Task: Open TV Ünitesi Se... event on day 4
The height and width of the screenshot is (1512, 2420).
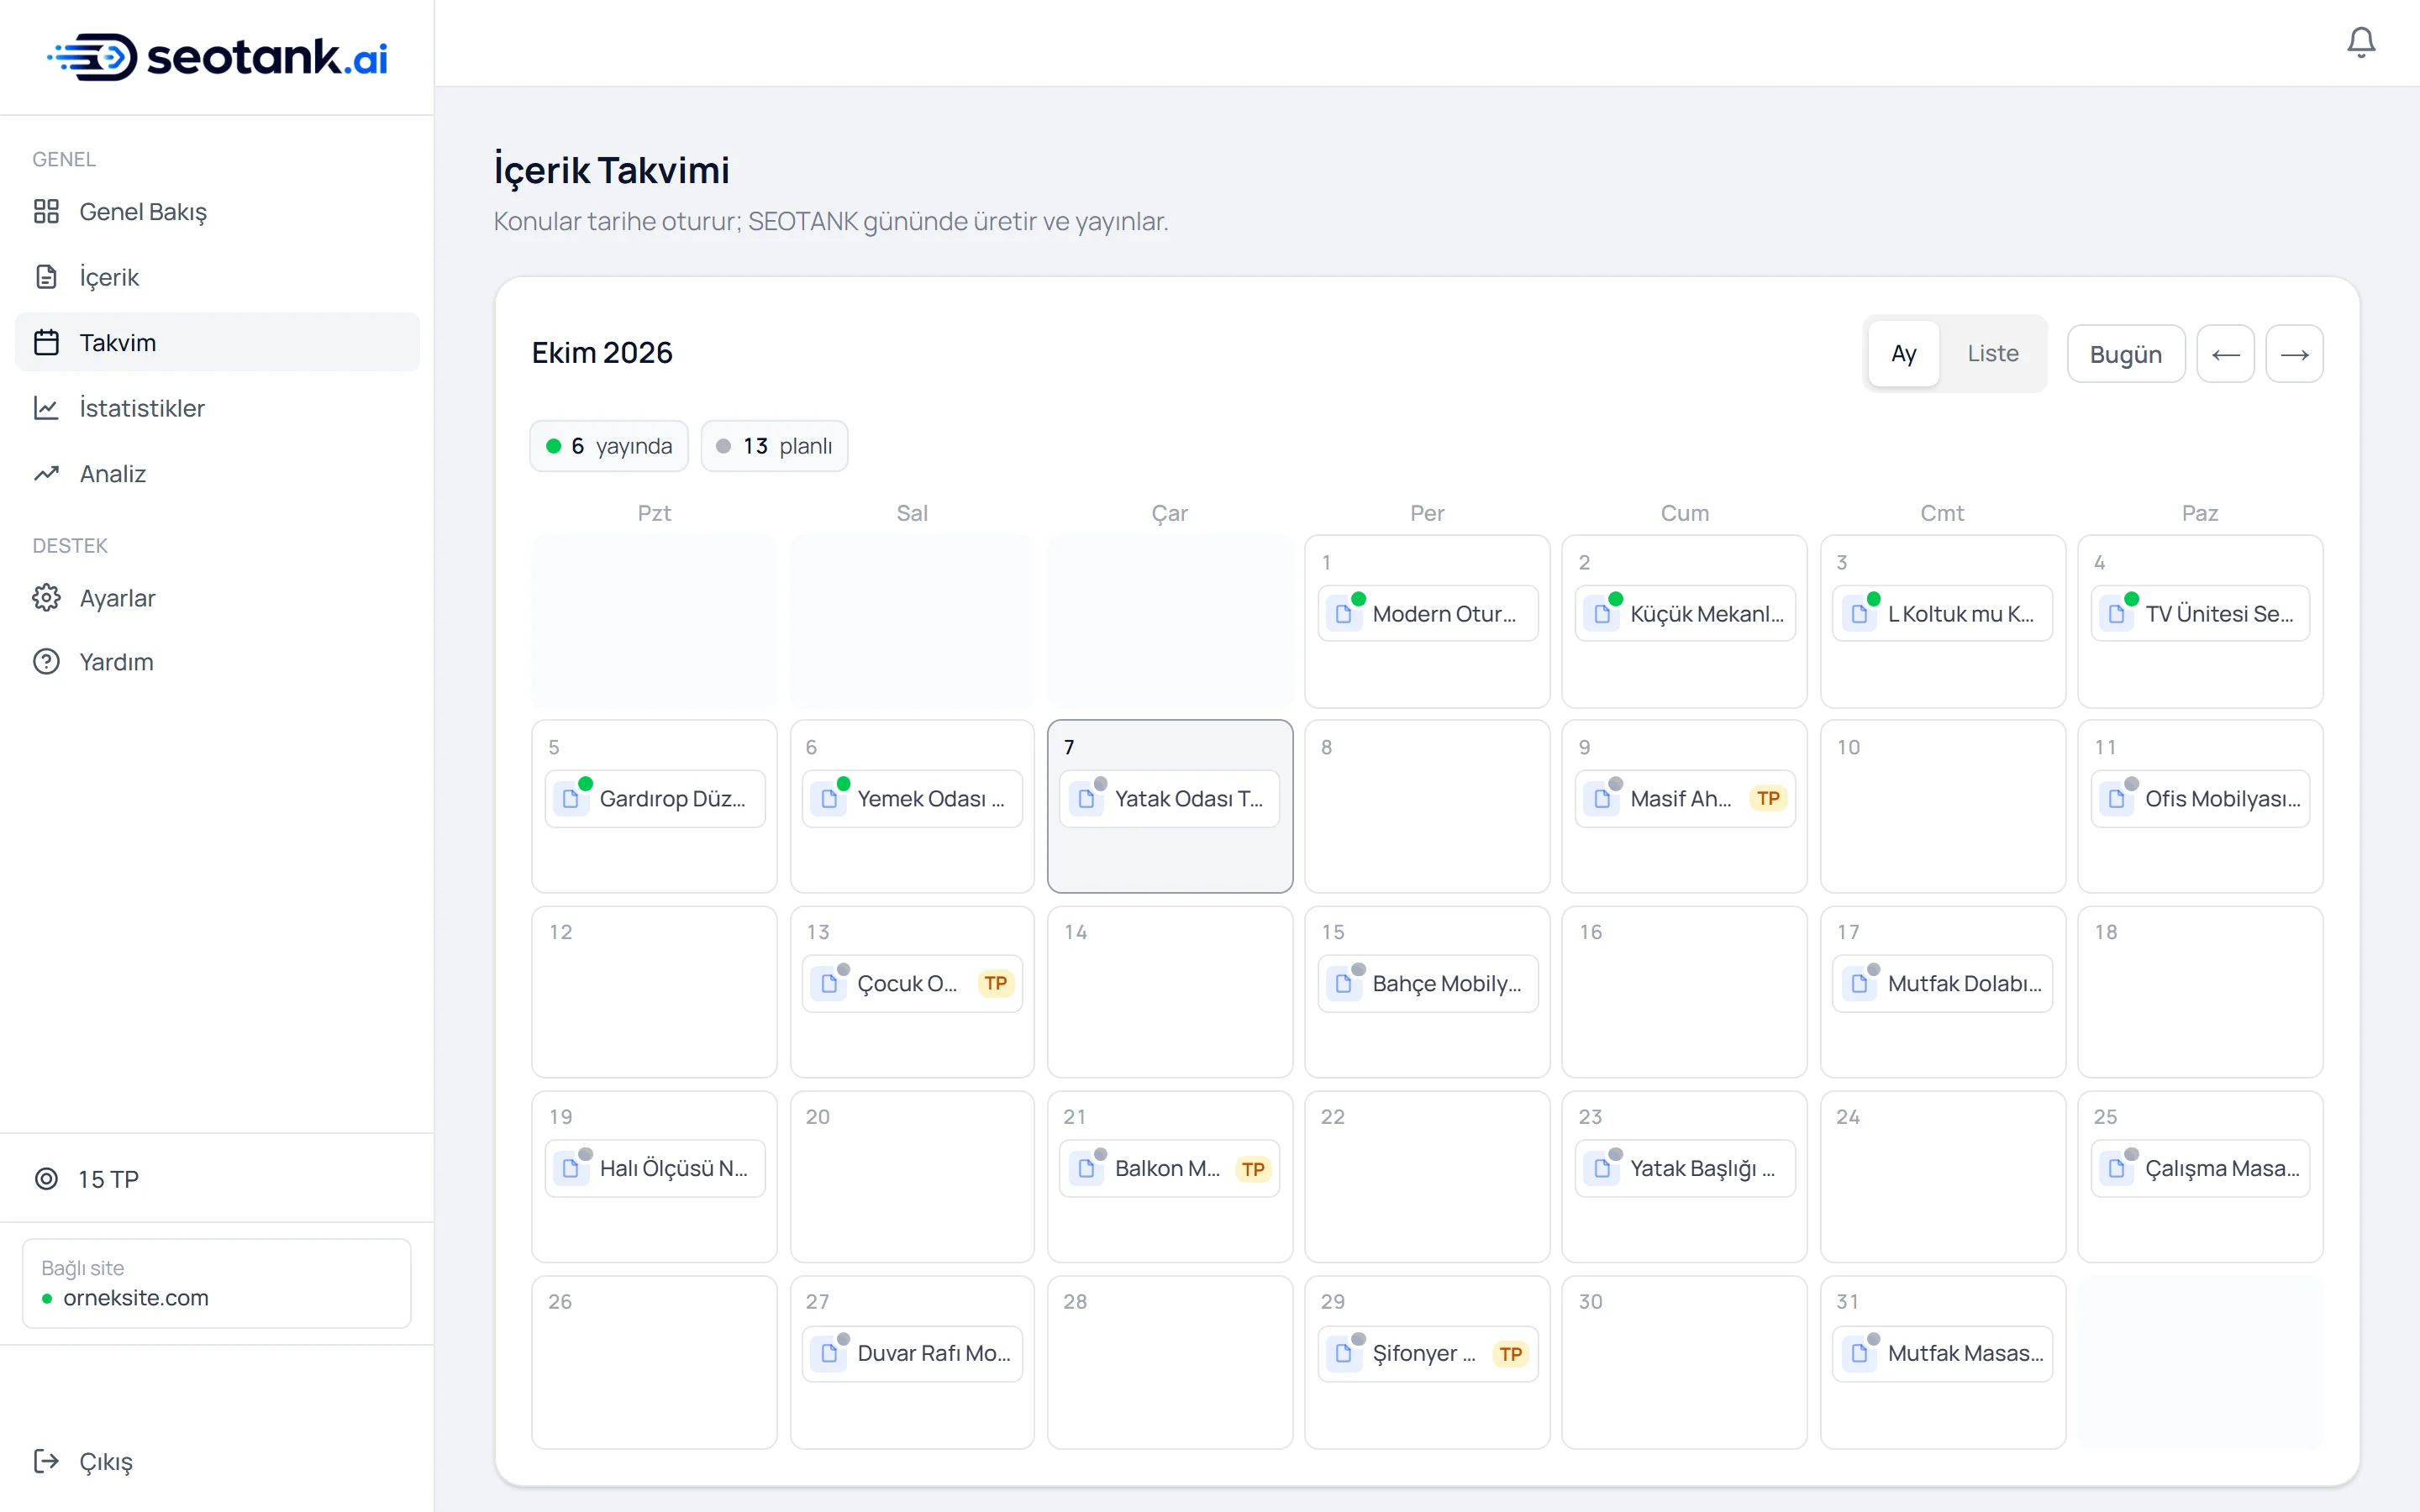Action: 2200,614
